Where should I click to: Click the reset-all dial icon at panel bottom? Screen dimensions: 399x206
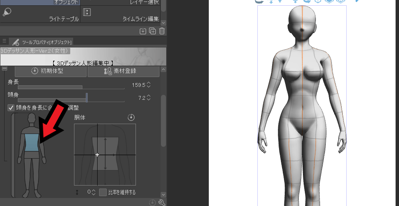[x=152, y=203]
